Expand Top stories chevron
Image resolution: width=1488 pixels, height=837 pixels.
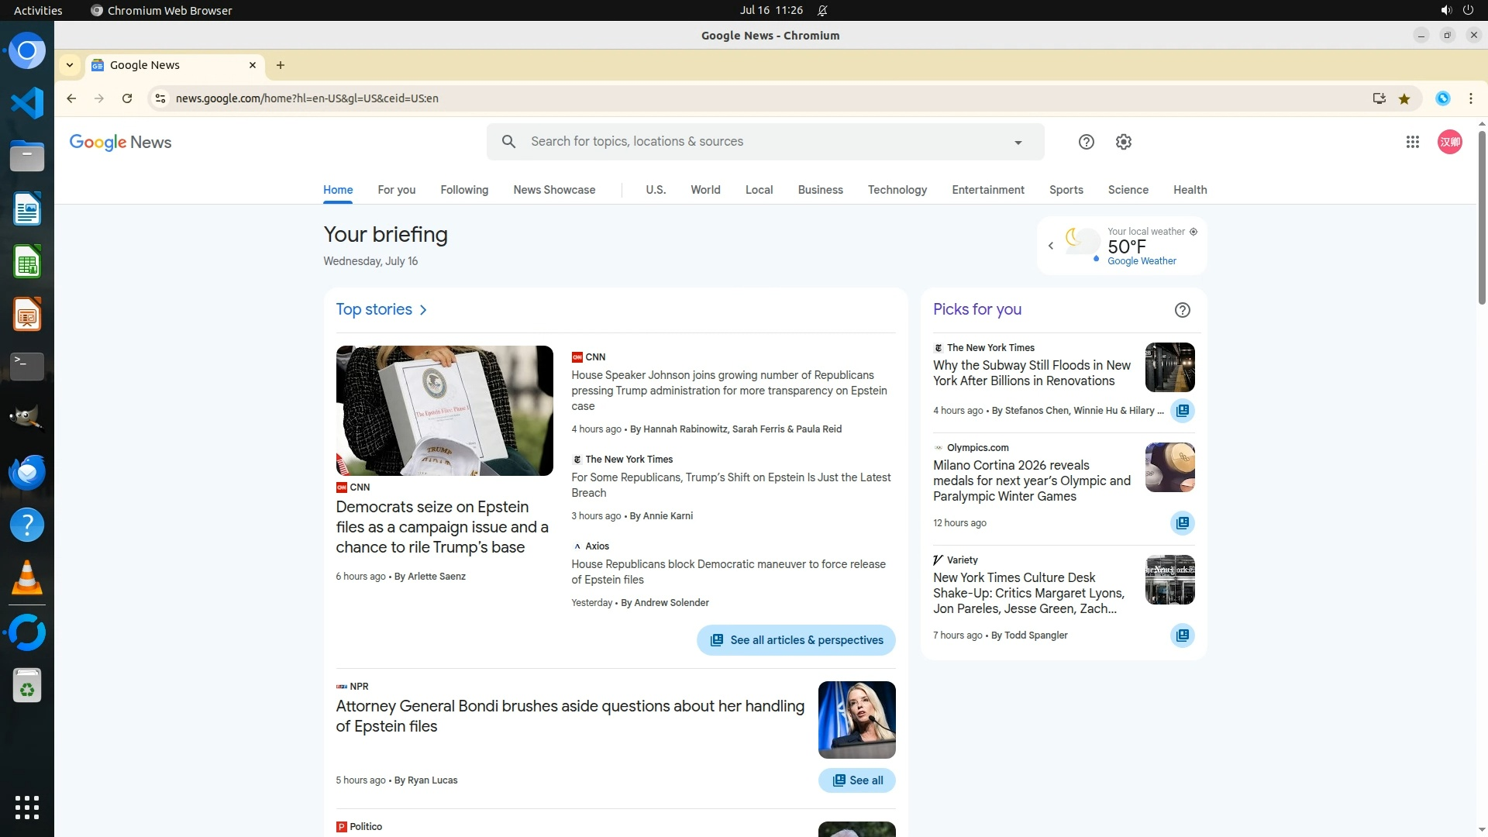coord(423,310)
